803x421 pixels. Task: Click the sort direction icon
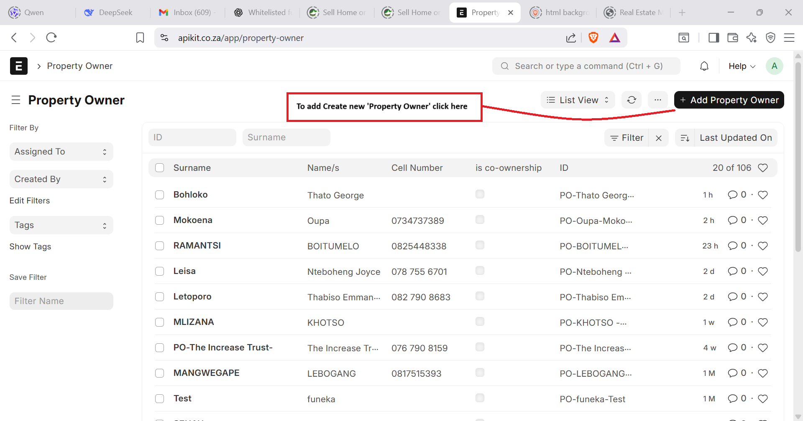click(x=685, y=138)
